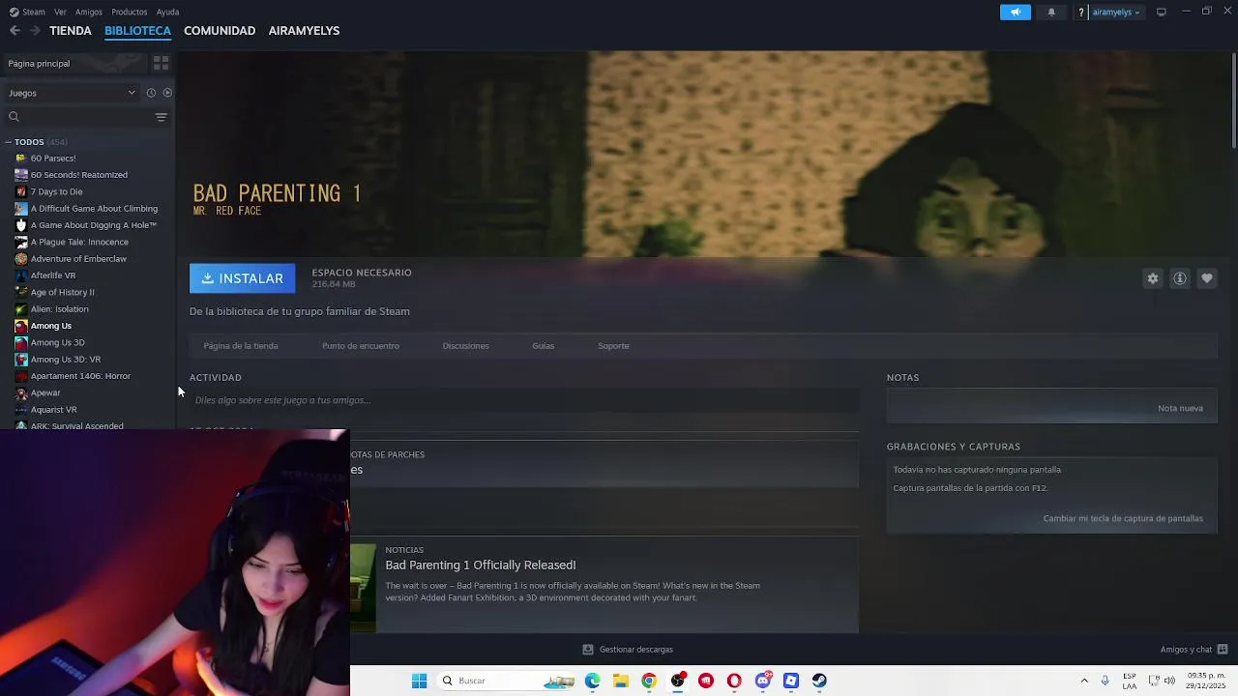Screen dimensions: 1238x696
Task: Open Gestionar descargas
Action: click(627, 650)
